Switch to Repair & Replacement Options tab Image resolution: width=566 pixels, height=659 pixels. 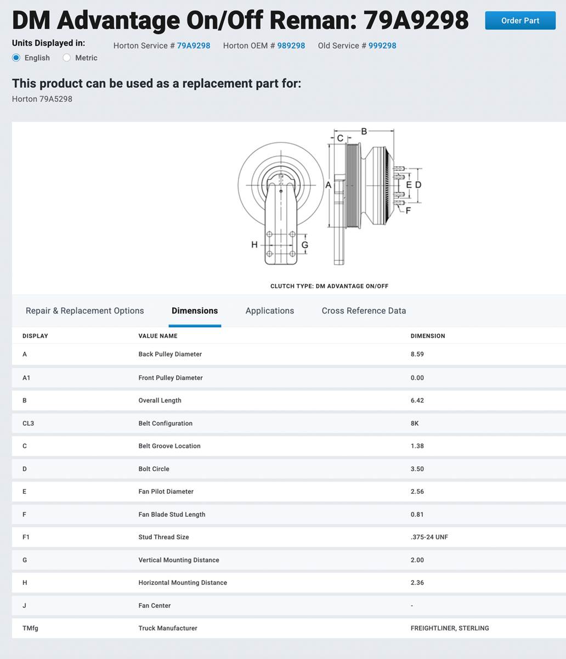pos(84,311)
